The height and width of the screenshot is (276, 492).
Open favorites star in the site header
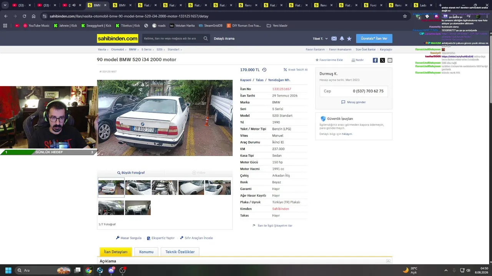[x=349, y=38]
